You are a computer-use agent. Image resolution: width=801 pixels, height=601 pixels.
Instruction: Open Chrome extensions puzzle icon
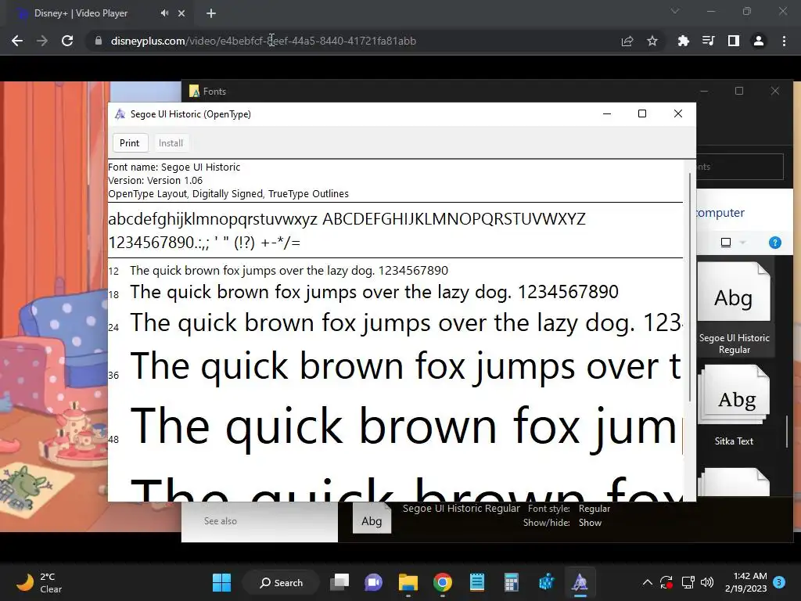pos(683,41)
